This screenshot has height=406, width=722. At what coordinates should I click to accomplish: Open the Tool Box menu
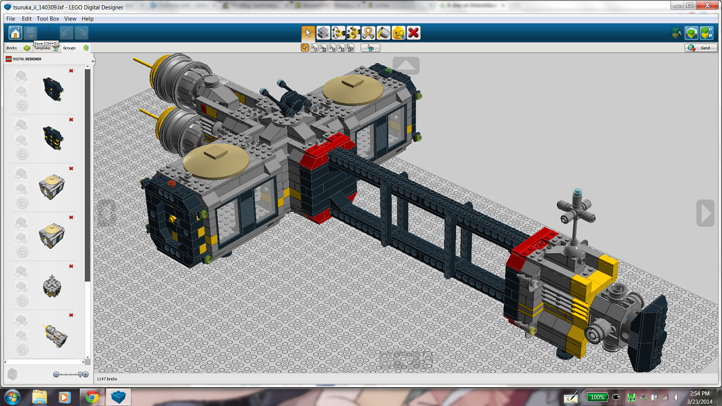[48, 19]
